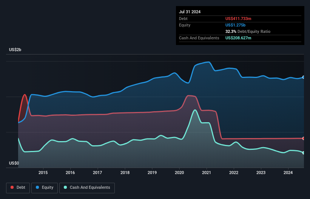Select the 2016 x-axis label
The width and height of the screenshot is (310, 199).
pos(70,173)
